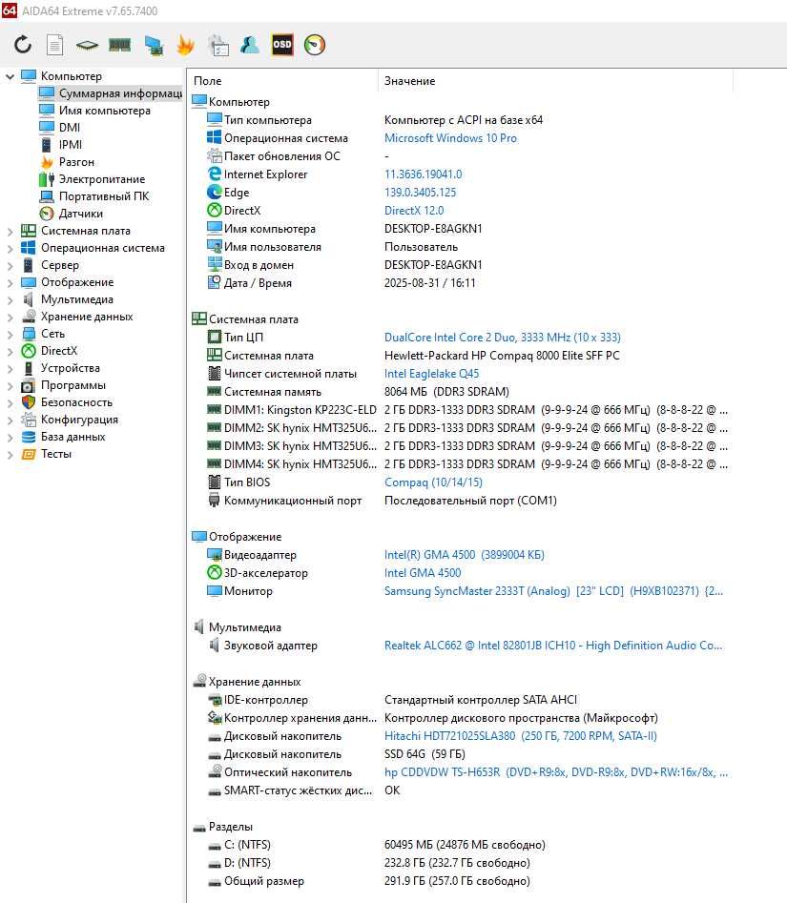Click Intel Eaglelake Q45 chipset link

[x=431, y=374]
